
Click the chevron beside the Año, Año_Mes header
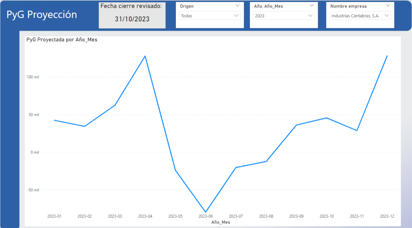coord(311,6)
